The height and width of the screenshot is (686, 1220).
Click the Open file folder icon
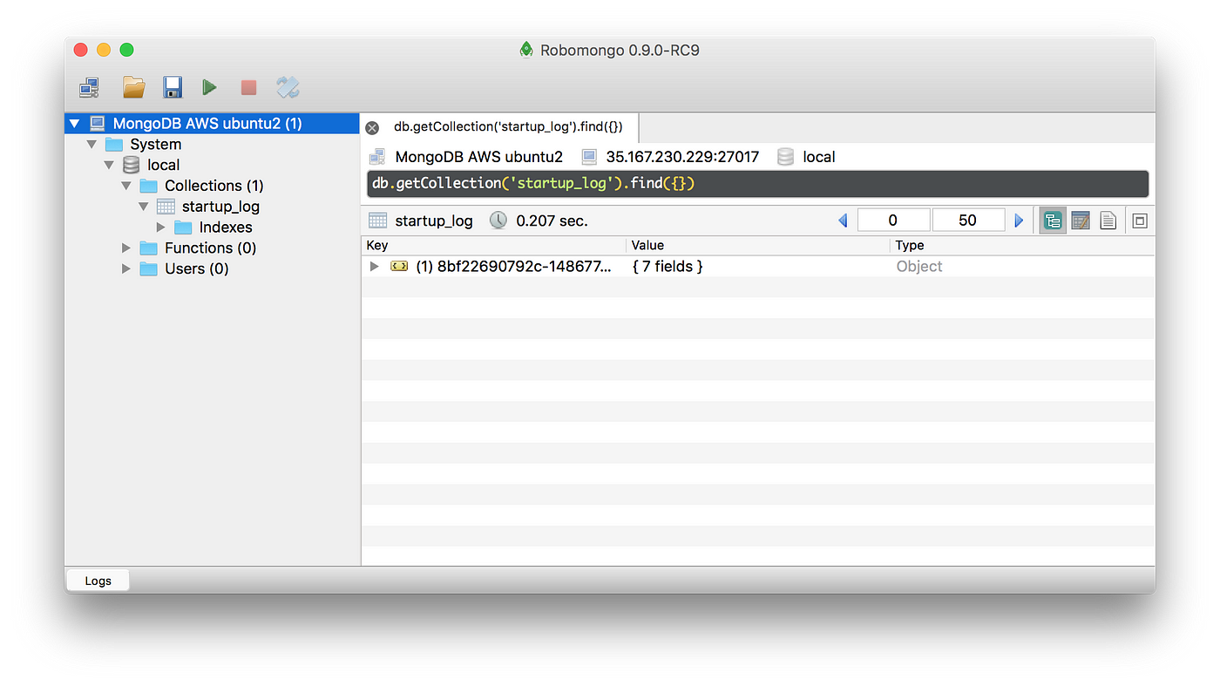[x=133, y=86]
